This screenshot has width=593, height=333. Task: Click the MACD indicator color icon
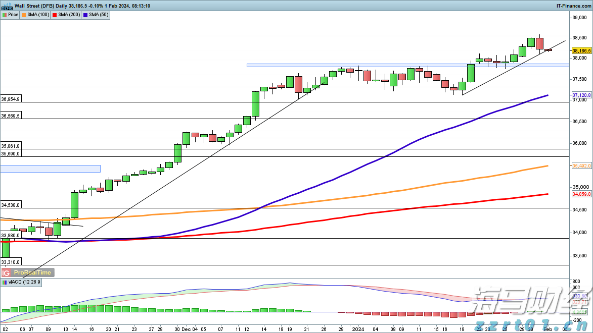(5, 283)
